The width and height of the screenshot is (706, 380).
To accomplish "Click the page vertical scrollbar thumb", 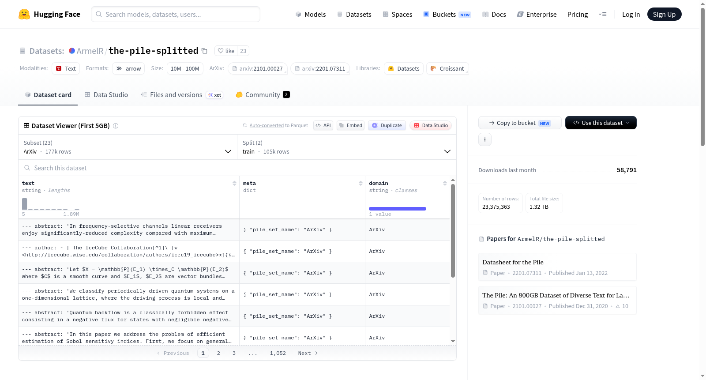I will [702, 77].
